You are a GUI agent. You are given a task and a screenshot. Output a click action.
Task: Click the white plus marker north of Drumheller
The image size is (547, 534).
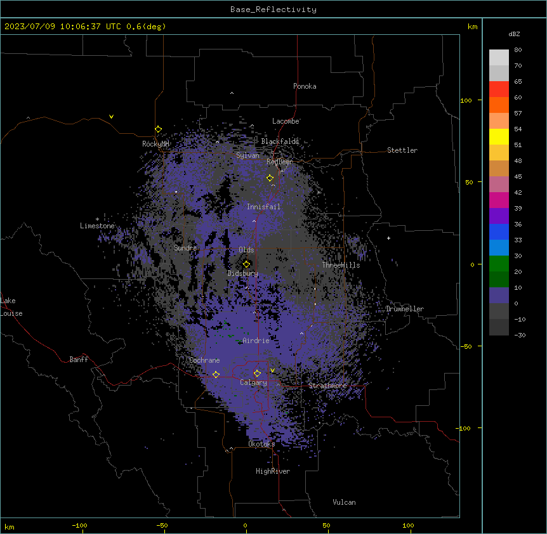[388, 238]
